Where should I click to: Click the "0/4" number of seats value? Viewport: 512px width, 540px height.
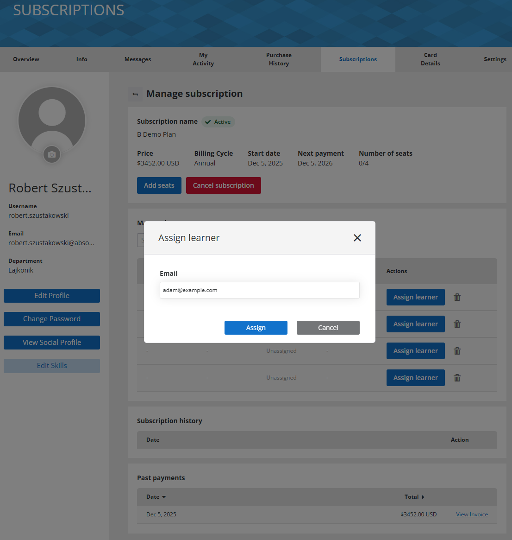(x=363, y=163)
